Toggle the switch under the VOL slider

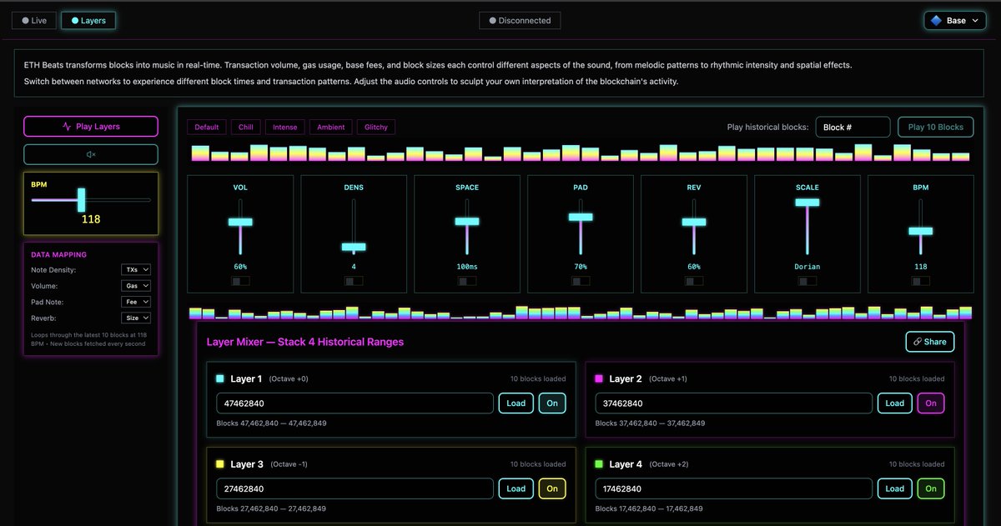(x=240, y=282)
